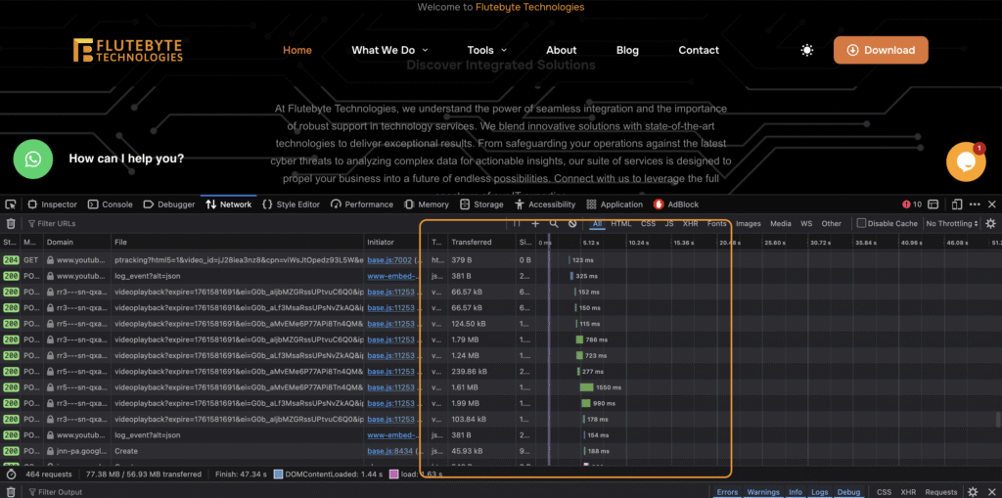Click the request blocking icon
The width and height of the screenshot is (1002, 498).
(x=572, y=224)
